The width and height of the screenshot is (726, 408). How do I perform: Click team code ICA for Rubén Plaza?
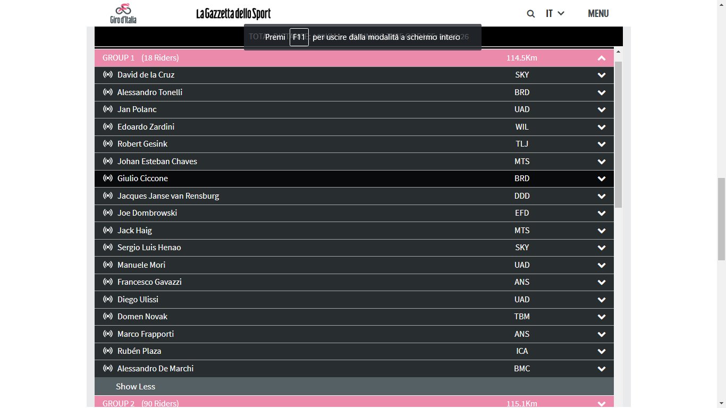click(x=522, y=351)
